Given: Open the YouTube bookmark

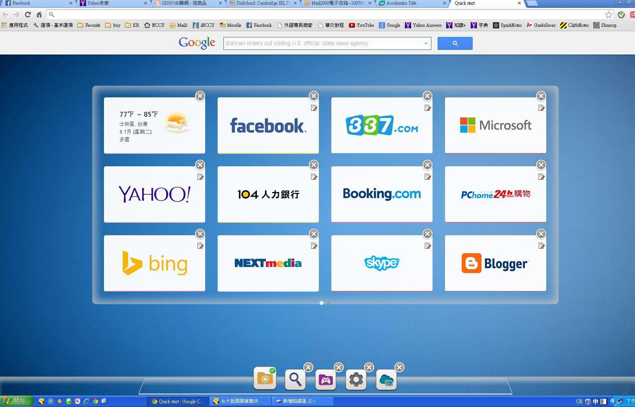Looking at the screenshot, I should [361, 25].
